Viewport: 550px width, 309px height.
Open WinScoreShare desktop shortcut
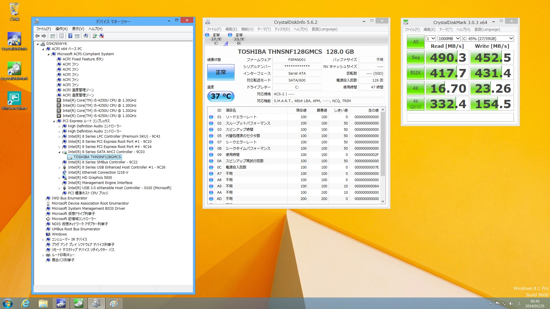point(14,101)
